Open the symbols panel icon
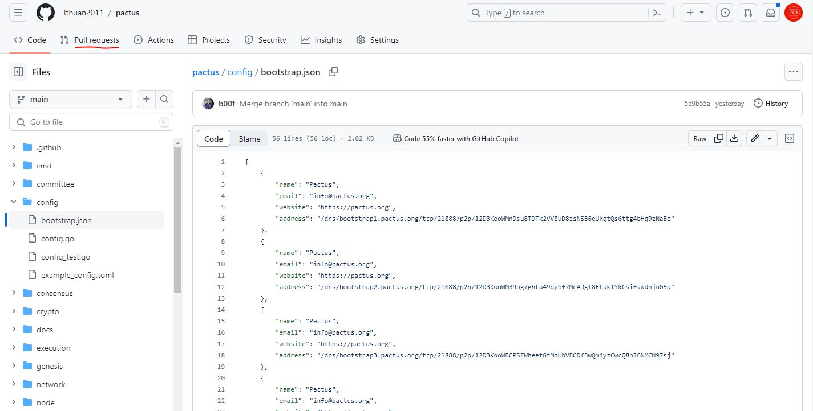The image size is (813, 411). click(x=790, y=138)
